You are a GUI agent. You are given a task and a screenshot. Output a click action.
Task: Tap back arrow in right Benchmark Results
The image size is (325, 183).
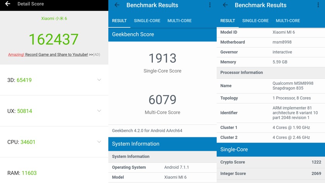(x=225, y=5)
